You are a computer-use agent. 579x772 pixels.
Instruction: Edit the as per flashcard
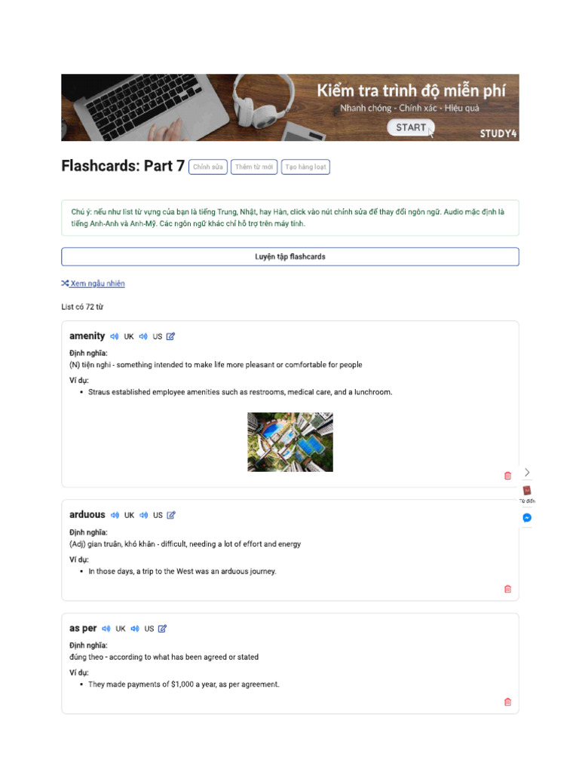(163, 629)
